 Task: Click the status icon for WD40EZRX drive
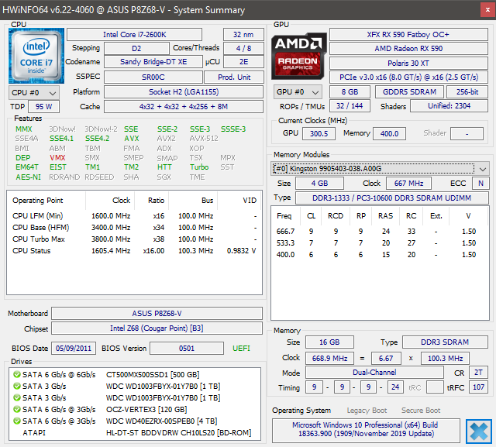pos(17,421)
